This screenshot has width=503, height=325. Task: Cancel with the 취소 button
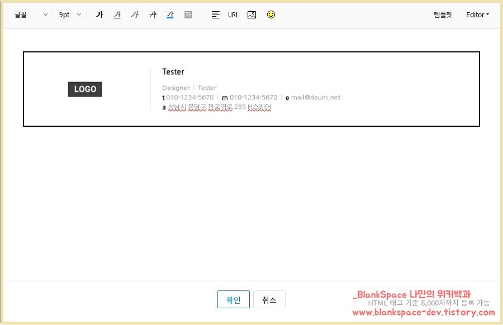coord(269,299)
